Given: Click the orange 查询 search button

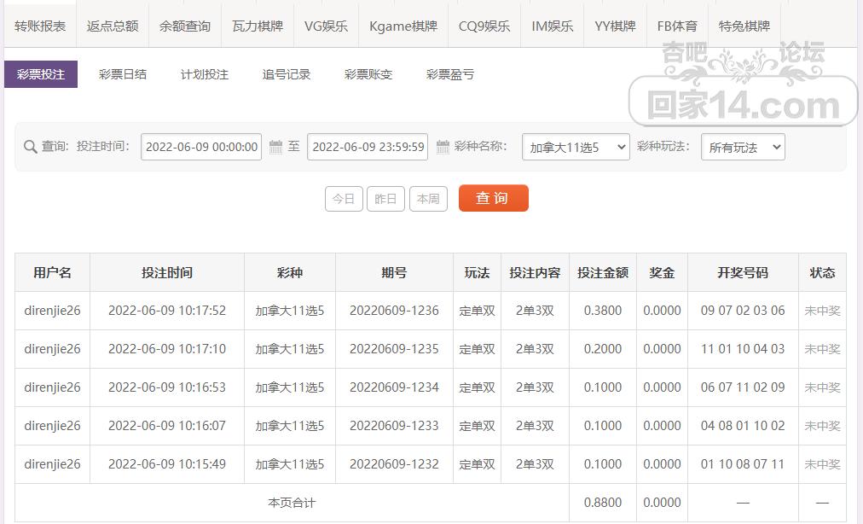Looking at the screenshot, I should tap(493, 197).
